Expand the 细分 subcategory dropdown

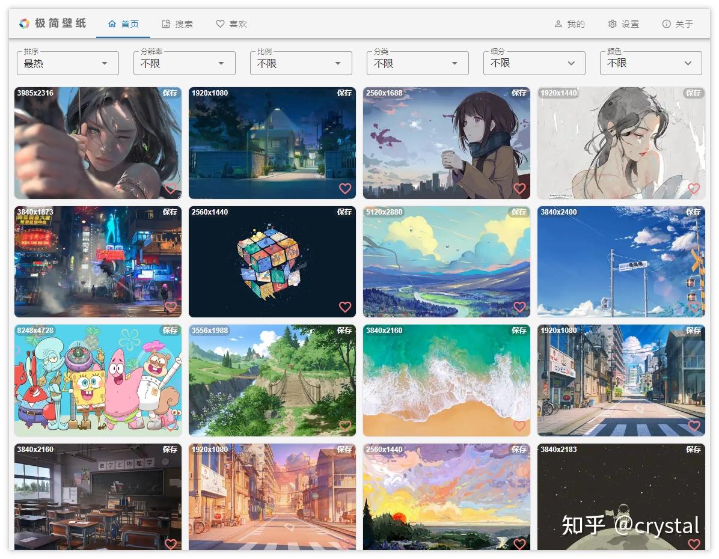tap(534, 63)
